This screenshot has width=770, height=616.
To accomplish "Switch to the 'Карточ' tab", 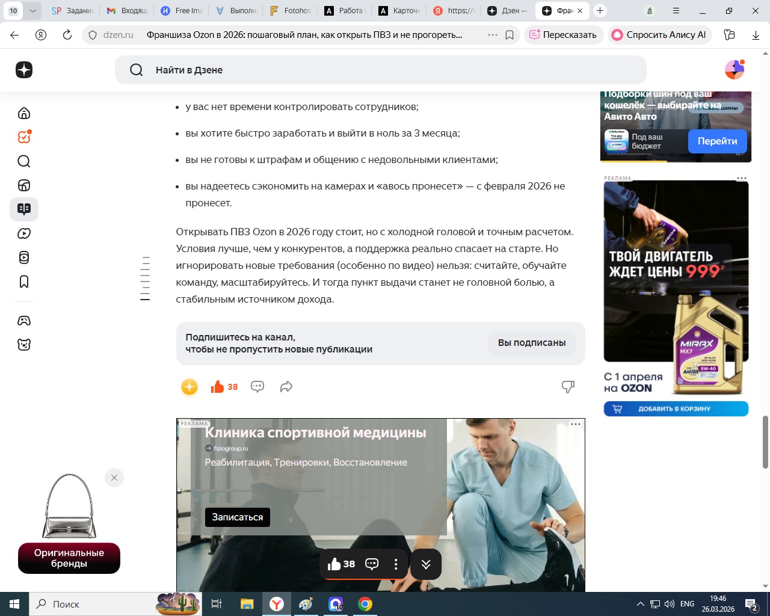I will (x=399, y=11).
